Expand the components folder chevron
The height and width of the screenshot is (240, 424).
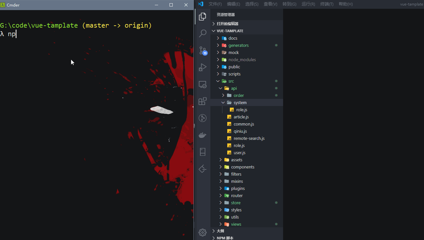click(221, 167)
